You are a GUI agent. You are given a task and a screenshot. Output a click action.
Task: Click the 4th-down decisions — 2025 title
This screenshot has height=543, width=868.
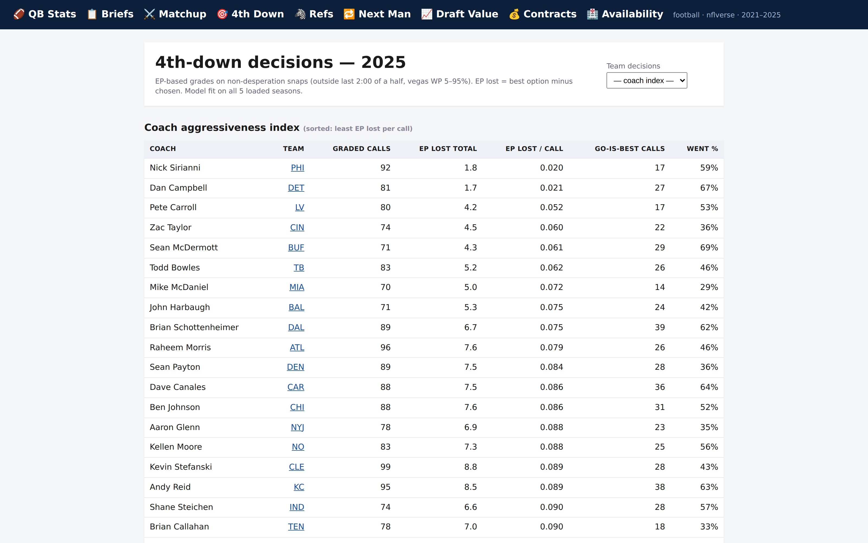(x=280, y=62)
